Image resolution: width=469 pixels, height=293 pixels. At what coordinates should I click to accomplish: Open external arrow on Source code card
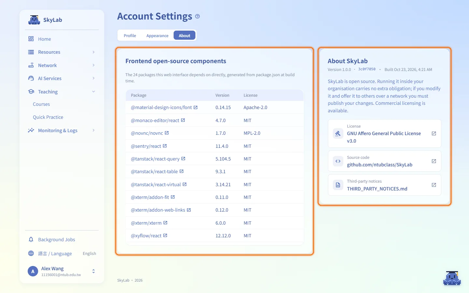[434, 161]
